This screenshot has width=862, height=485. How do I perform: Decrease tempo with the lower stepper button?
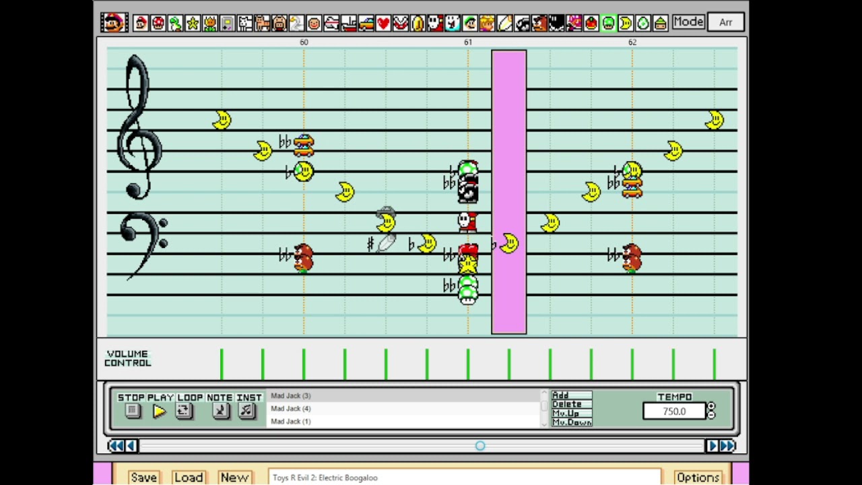tap(711, 415)
